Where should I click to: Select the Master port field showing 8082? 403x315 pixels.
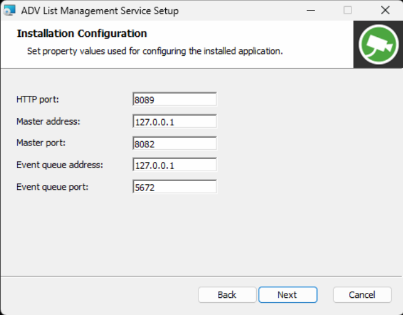(174, 143)
